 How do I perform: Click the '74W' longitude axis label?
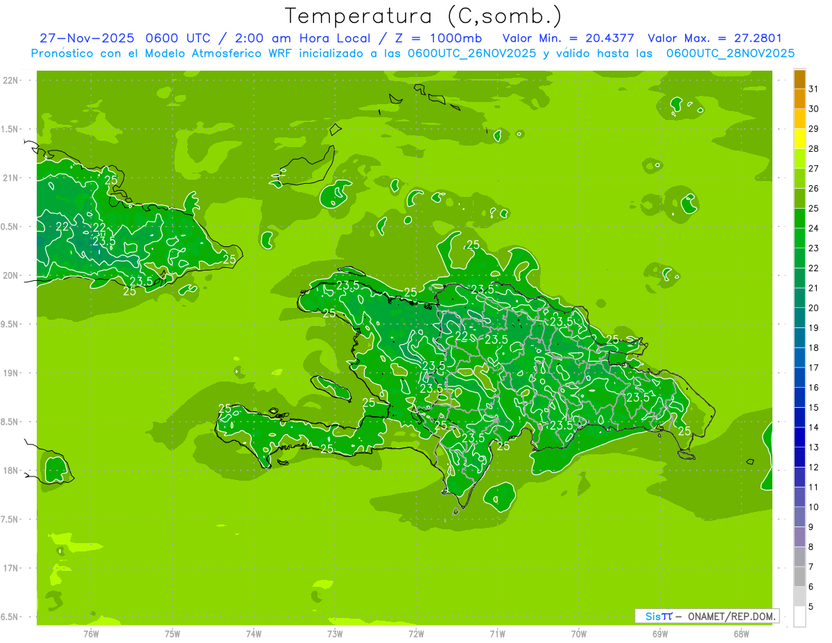[254, 633]
